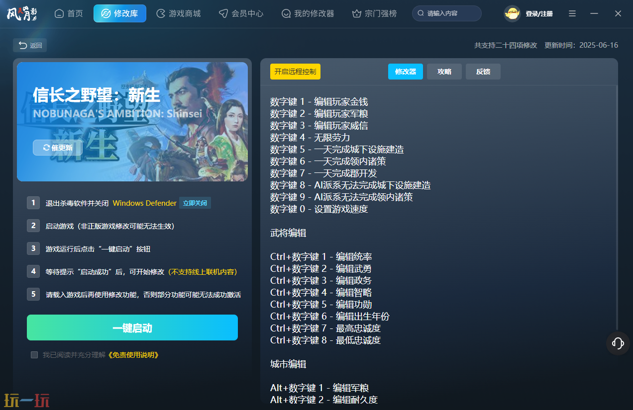Click the 不支持线上联机内容 warning text
This screenshot has height=410, width=633.
pyautogui.click(x=203, y=272)
